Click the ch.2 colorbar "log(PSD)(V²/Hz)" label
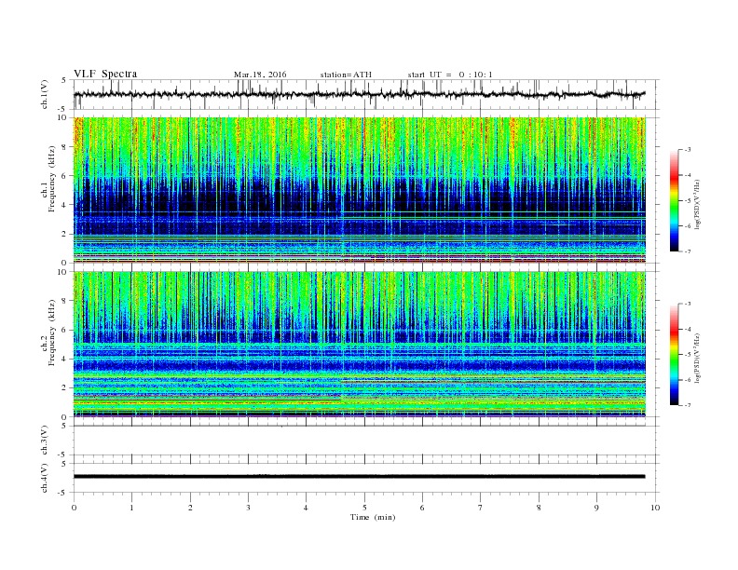 [x=697, y=358]
